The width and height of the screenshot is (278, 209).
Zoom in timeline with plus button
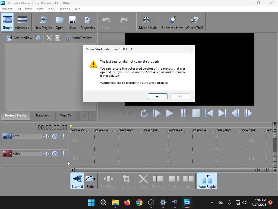tap(264, 170)
